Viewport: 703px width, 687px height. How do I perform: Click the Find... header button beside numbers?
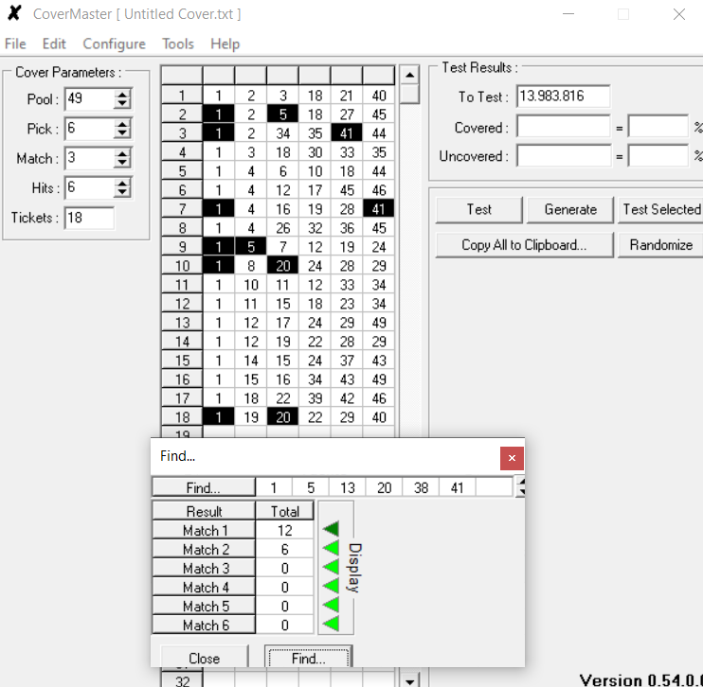tap(204, 487)
